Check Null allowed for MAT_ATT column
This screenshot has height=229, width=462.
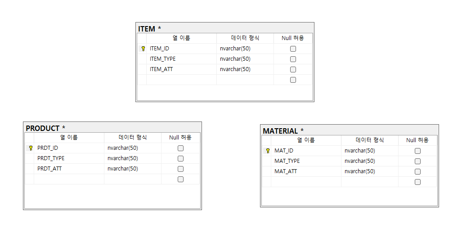pyautogui.click(x=417, y=171)
